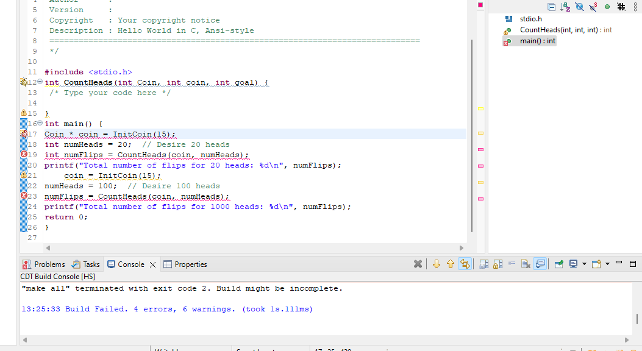Sort Outline members alphabetically
This screenshot has height=351, width=642.
click(565, 7)
